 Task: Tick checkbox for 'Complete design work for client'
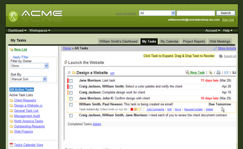click(x=71, y=93)
